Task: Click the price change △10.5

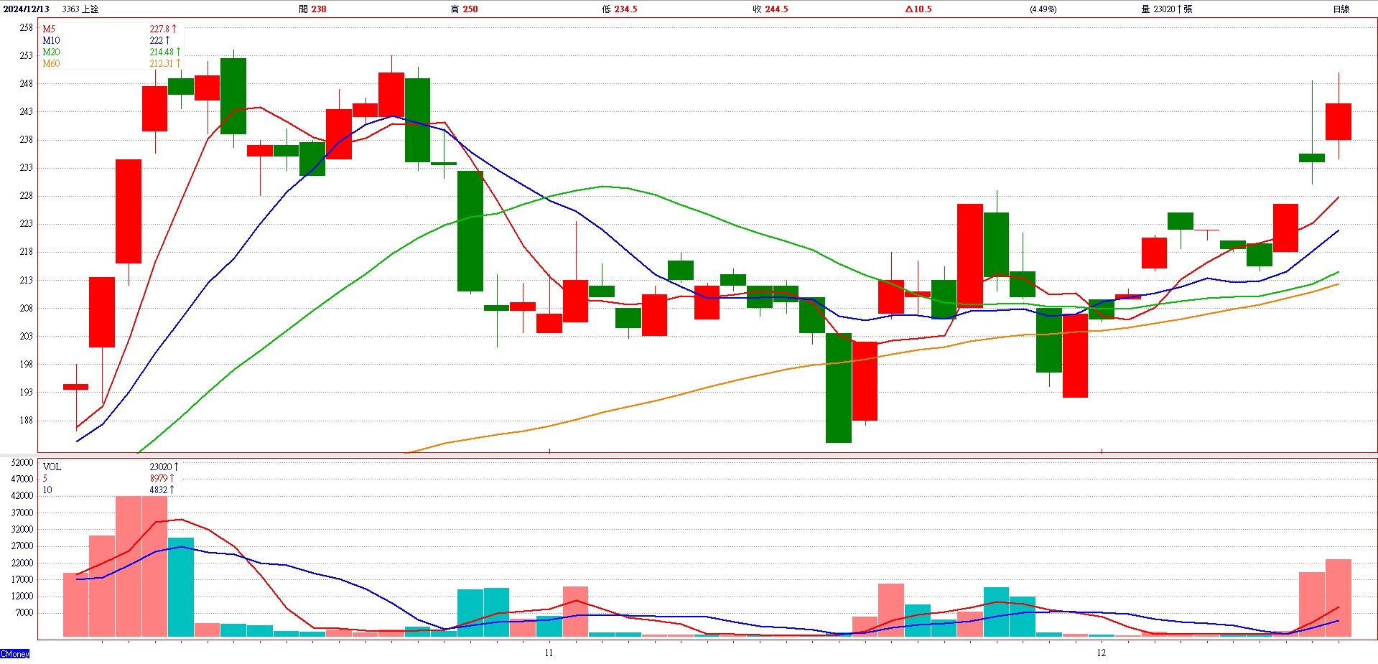Action: 918,9
